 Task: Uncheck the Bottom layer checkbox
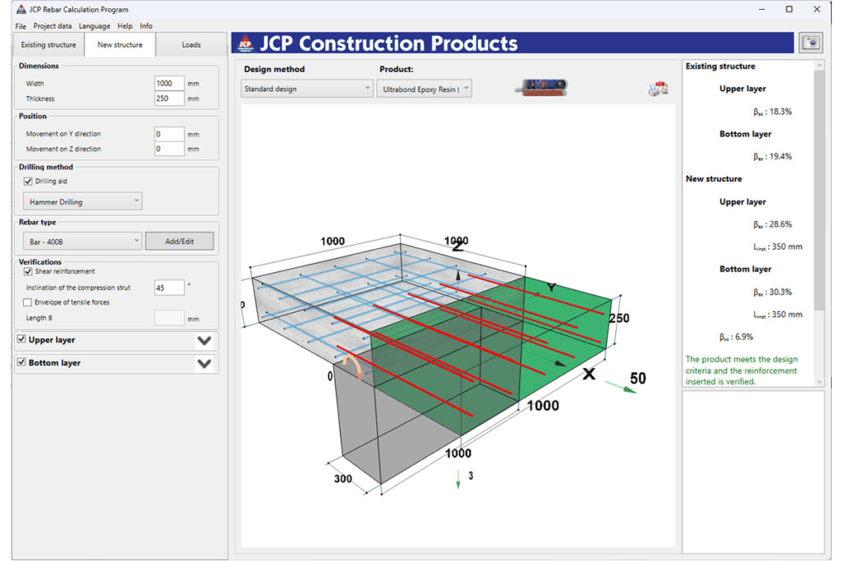[21, 362]
